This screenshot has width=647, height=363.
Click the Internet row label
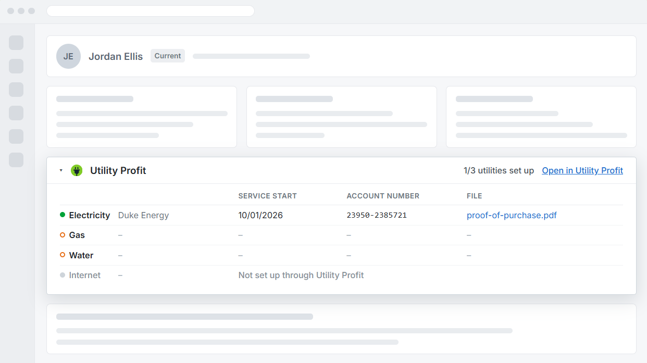pos(85,275)
